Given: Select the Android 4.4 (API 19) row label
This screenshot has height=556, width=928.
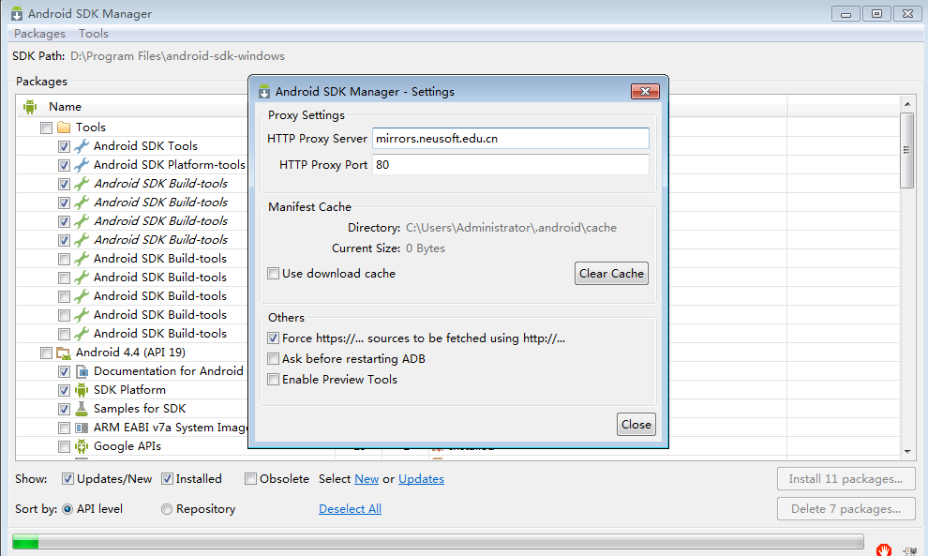Looking at the screenshot, I should click(130, 353).
